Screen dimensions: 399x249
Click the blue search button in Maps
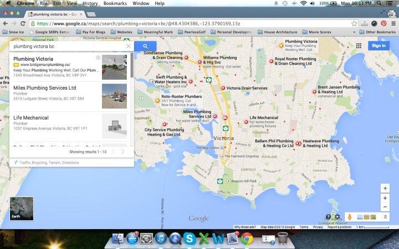click(x=145, y=46)
